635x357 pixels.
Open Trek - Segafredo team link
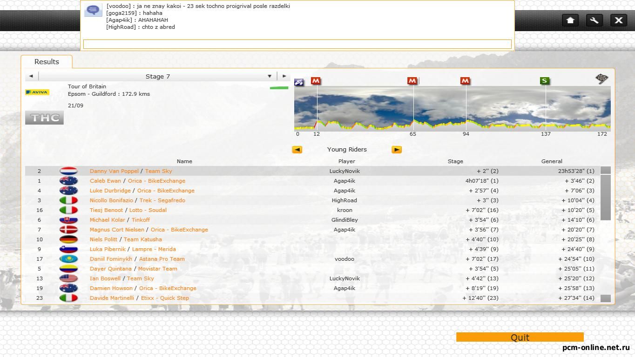(x=162, y=200)
